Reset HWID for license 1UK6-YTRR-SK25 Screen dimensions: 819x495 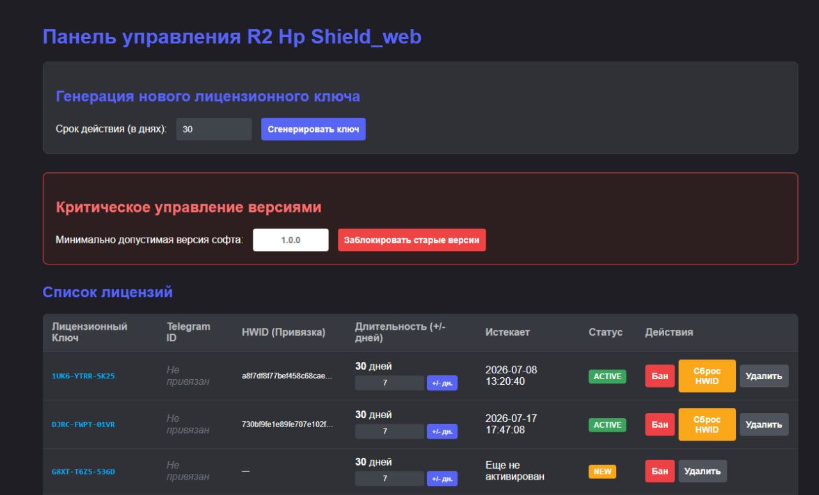[707, 376]
